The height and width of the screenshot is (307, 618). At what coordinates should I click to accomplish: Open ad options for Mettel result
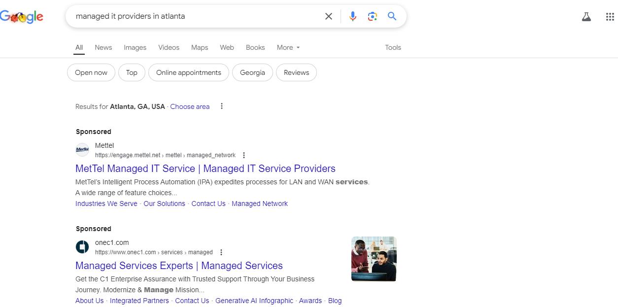click(244, 155)
